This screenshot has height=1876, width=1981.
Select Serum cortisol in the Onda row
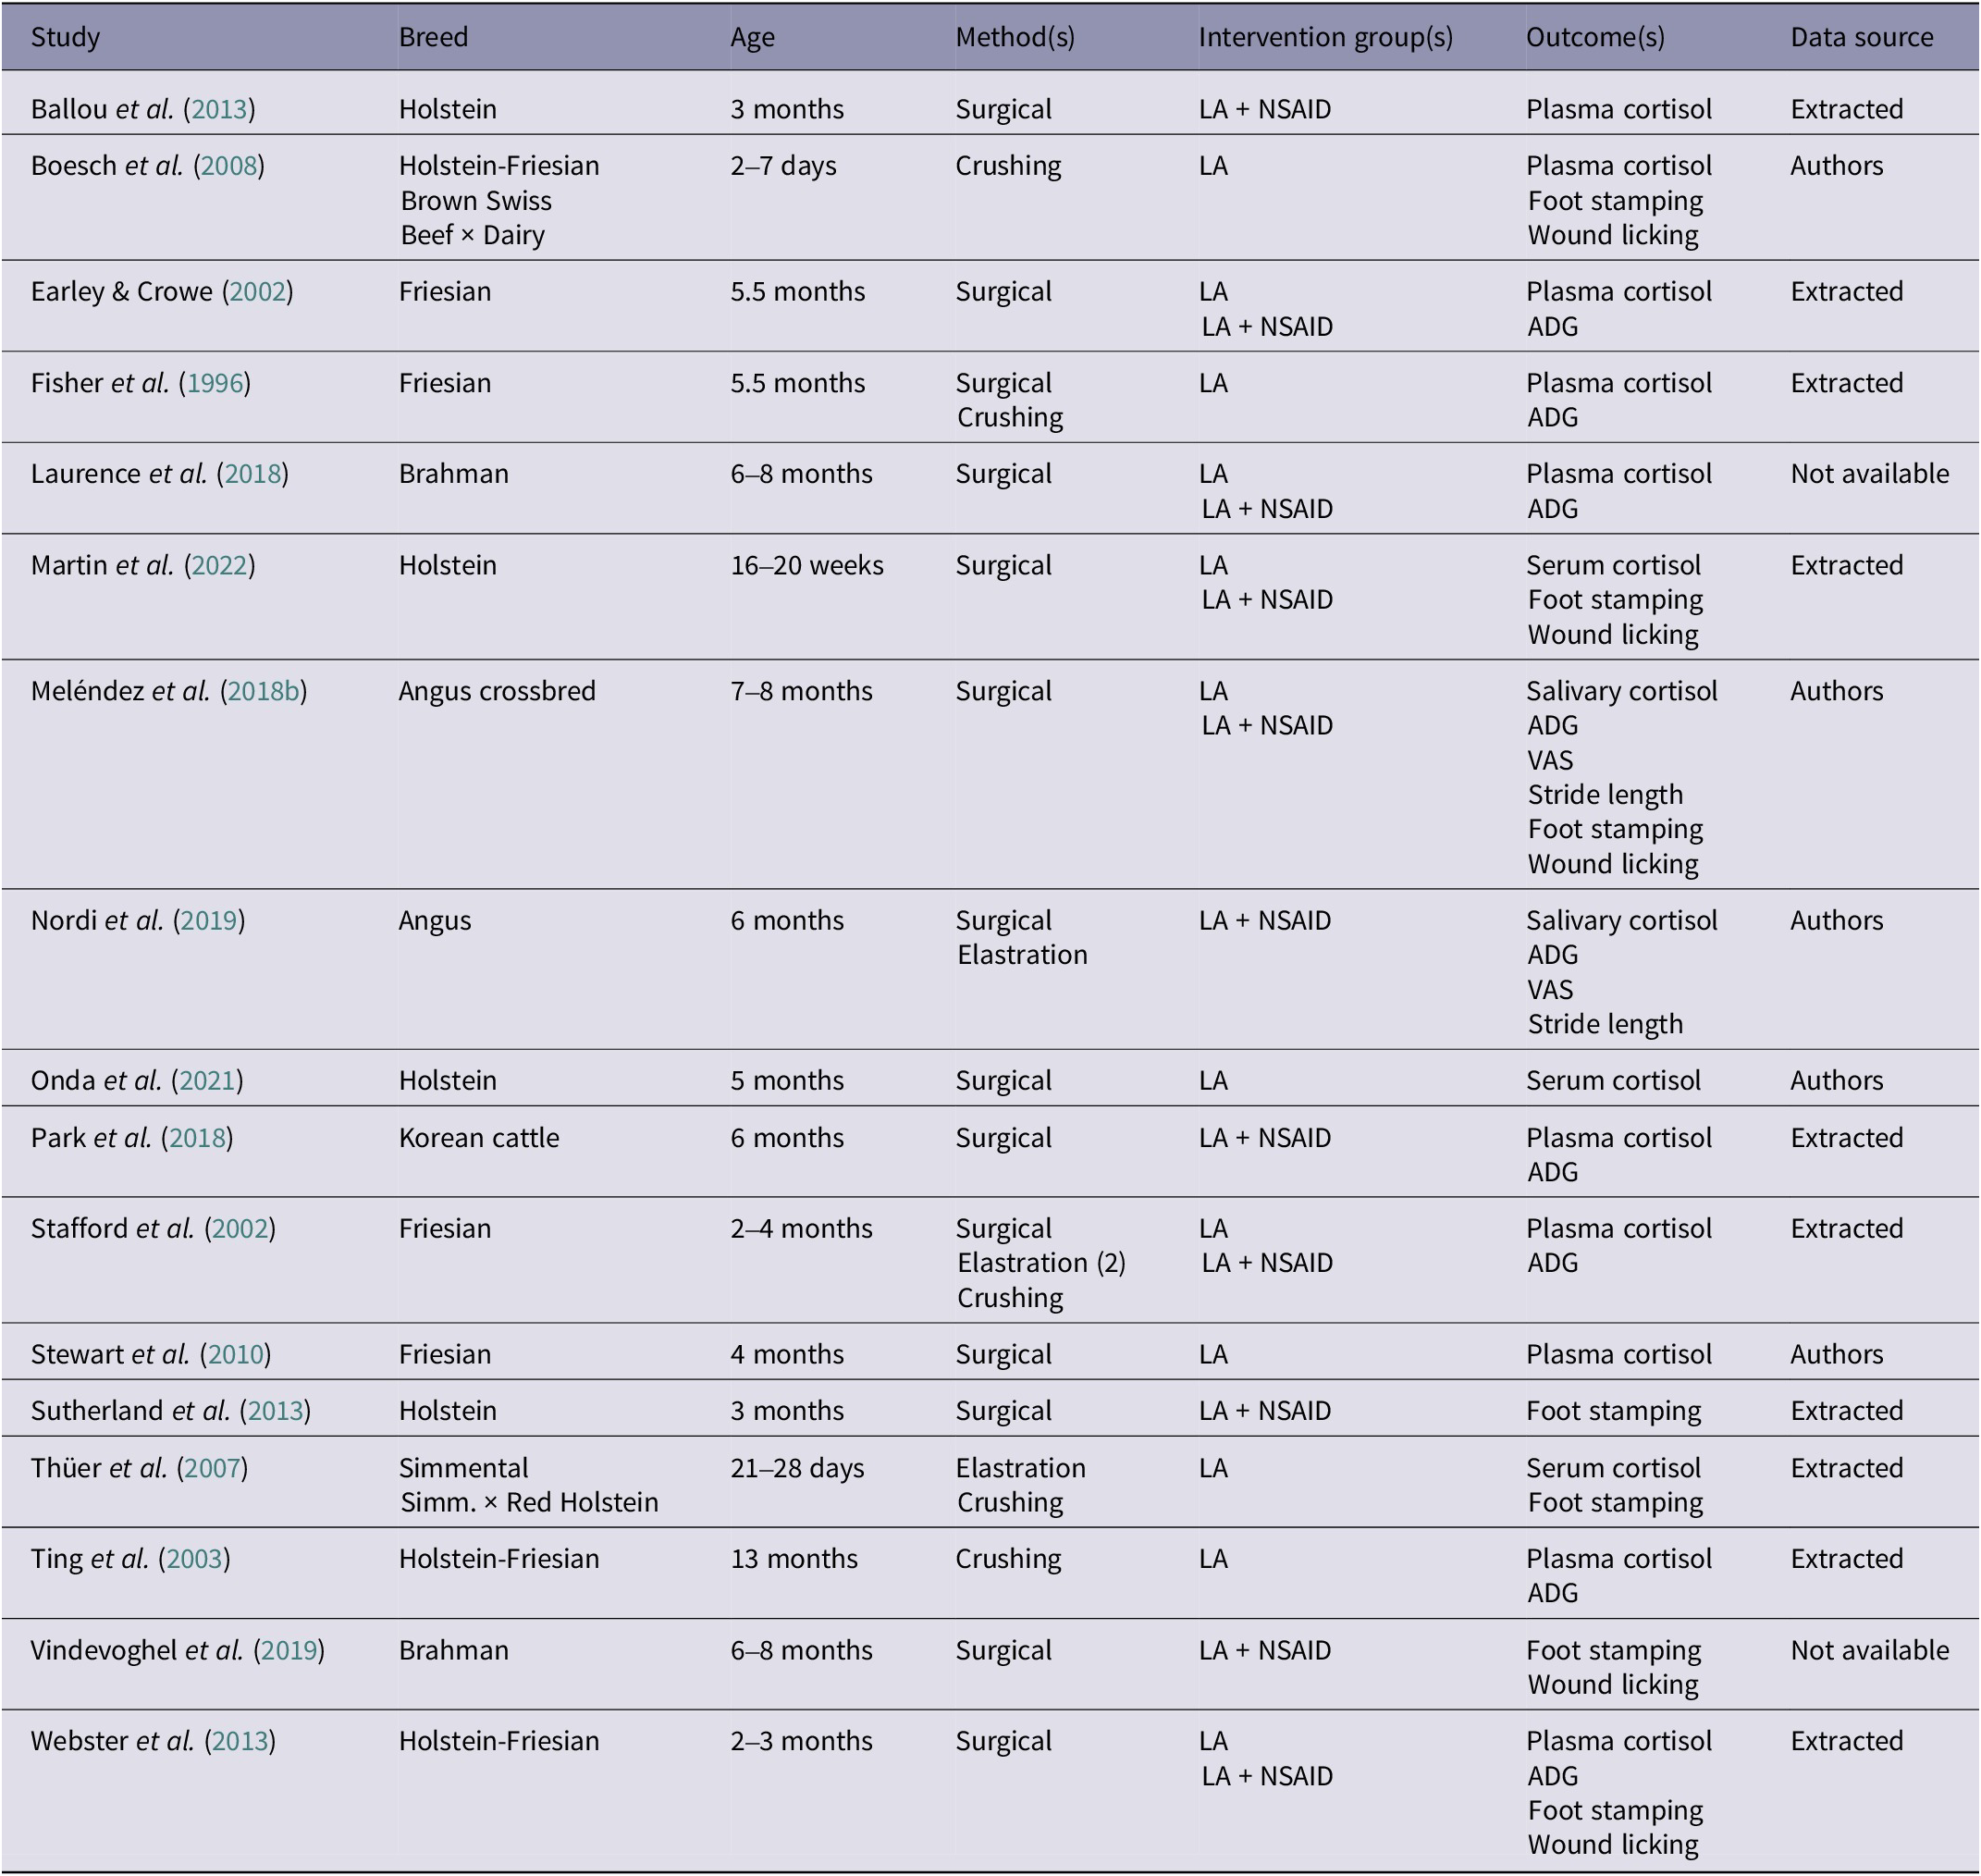click(1613, 1080)
